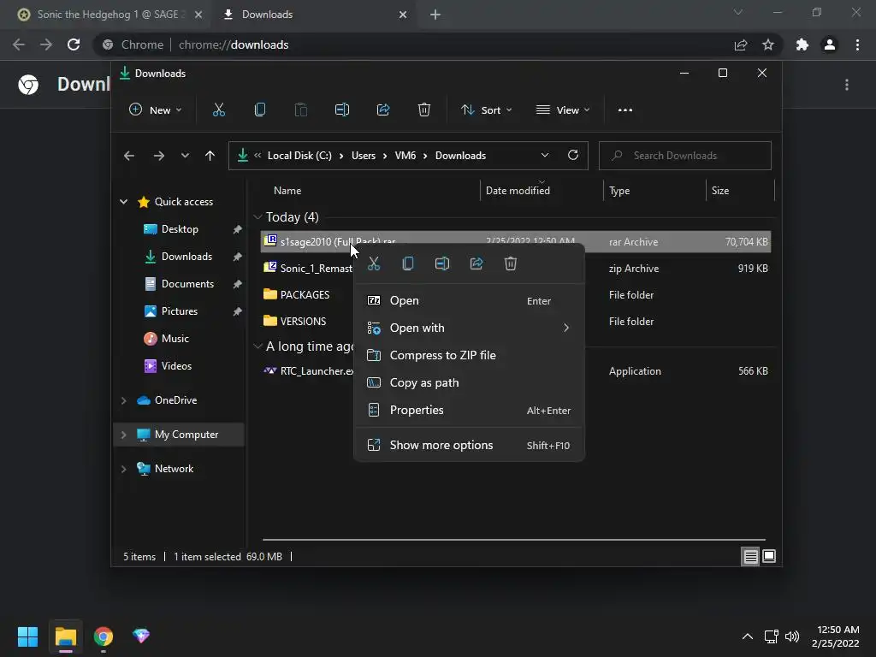Screen dimensions: 876x657
Task: Expand the My Computer tree node
Action: (x=123, y=435)
